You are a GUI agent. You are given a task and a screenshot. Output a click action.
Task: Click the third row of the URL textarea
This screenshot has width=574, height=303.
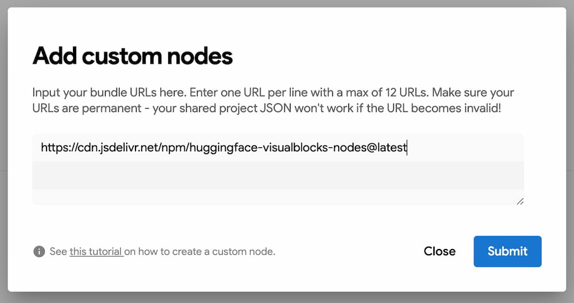[278, 197]
